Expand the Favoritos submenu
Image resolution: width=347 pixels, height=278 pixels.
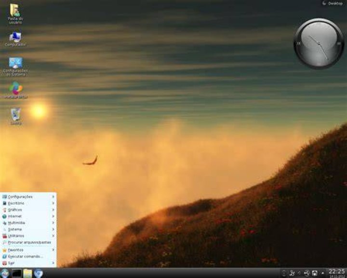tap(28, 250)
